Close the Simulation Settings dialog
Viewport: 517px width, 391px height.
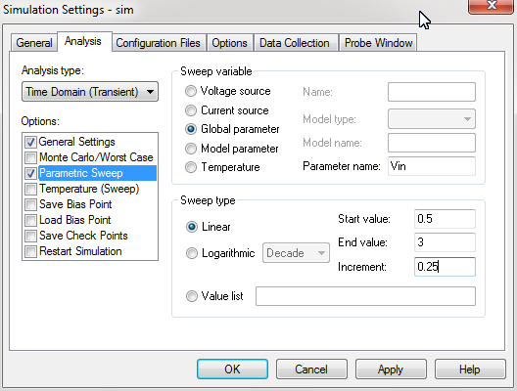[491, 6]
